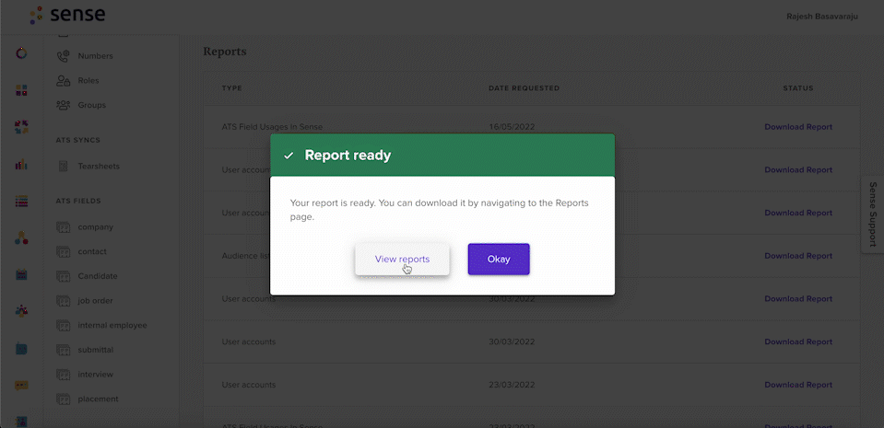The height and width of the screenshot is (428, 884).
Task: Click the TYPE column header
Action: click(231, 87)
